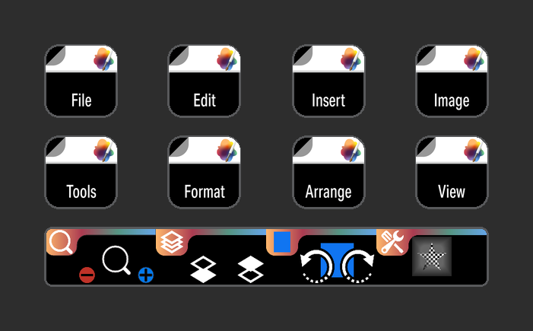
Task: Open the Edit menu button
Action: coord(205,81)
